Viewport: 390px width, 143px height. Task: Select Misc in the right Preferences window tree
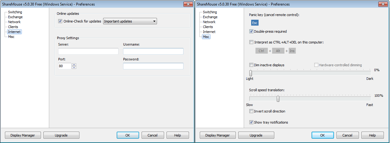pos(206,37)
